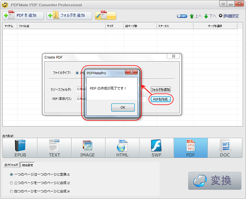This screenshot has width=246, height=199.
Task: Click PDFを作成 button in dialog
Action: pyautogui.click(x=161, y=99)
